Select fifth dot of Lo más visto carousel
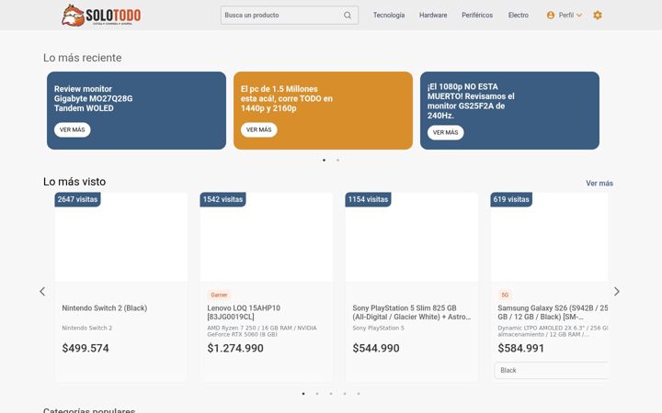 tap(359, 394)
